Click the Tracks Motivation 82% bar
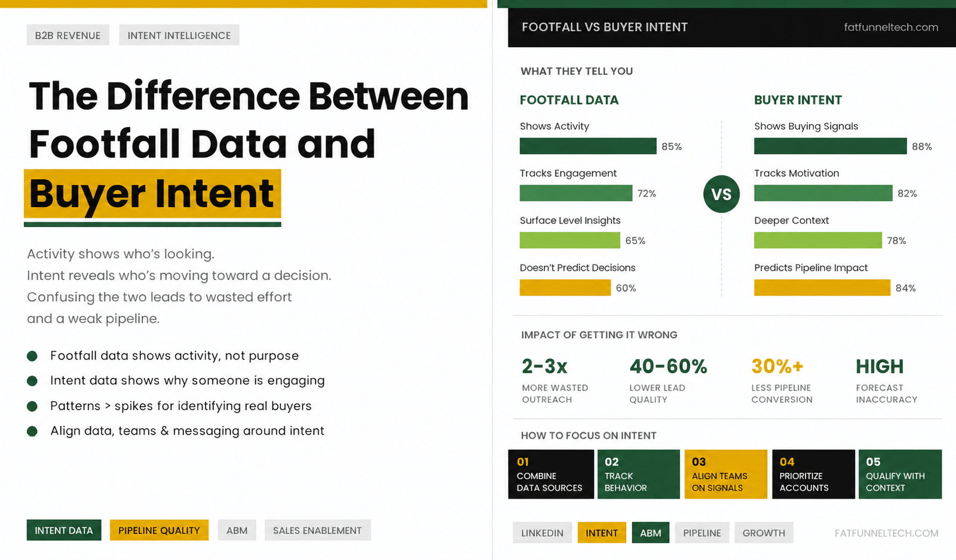Screen dimensions: 956x560 [823, 193]
